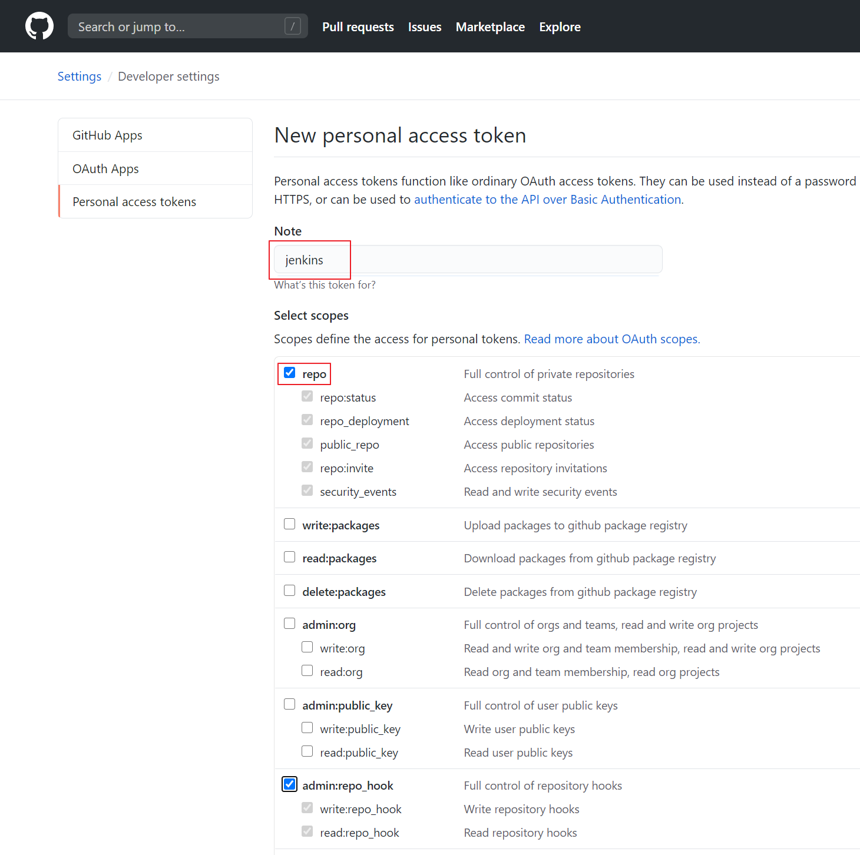Image resolution: width=860 pixels, height=855 pixels.
Task: Click 'Full control of user public keys' text
Action: pyautogui.click(x=541, y=705)
